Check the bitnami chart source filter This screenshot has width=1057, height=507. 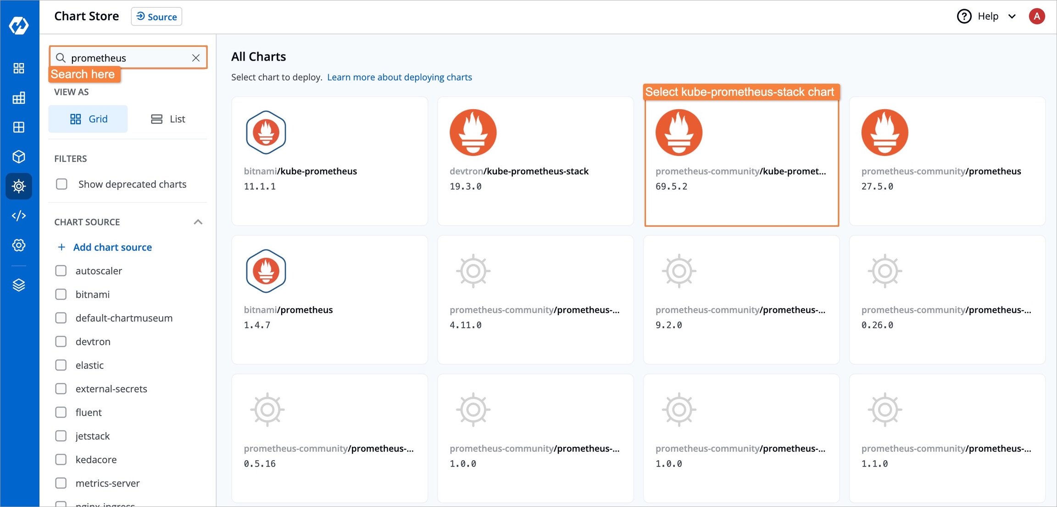pyautogui.click(x=61, y=294)
